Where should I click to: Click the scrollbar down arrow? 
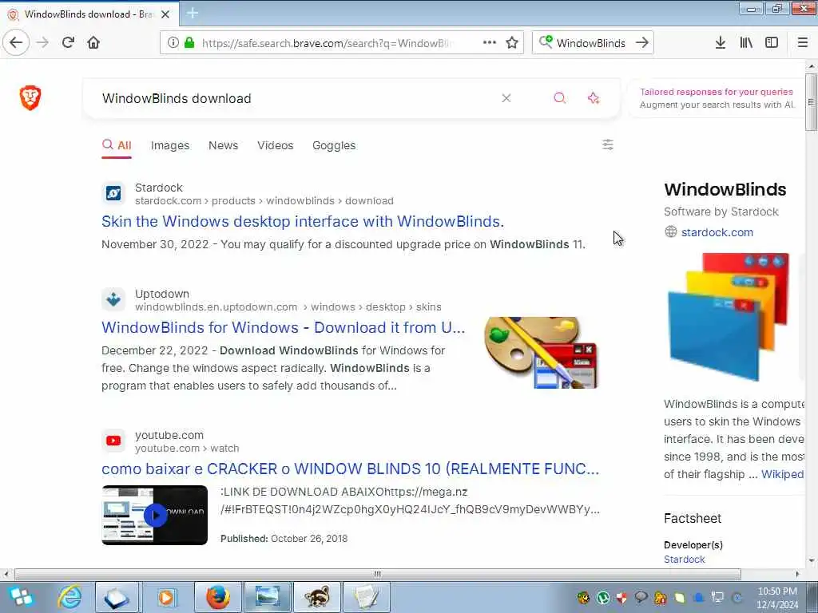point(811,561)
